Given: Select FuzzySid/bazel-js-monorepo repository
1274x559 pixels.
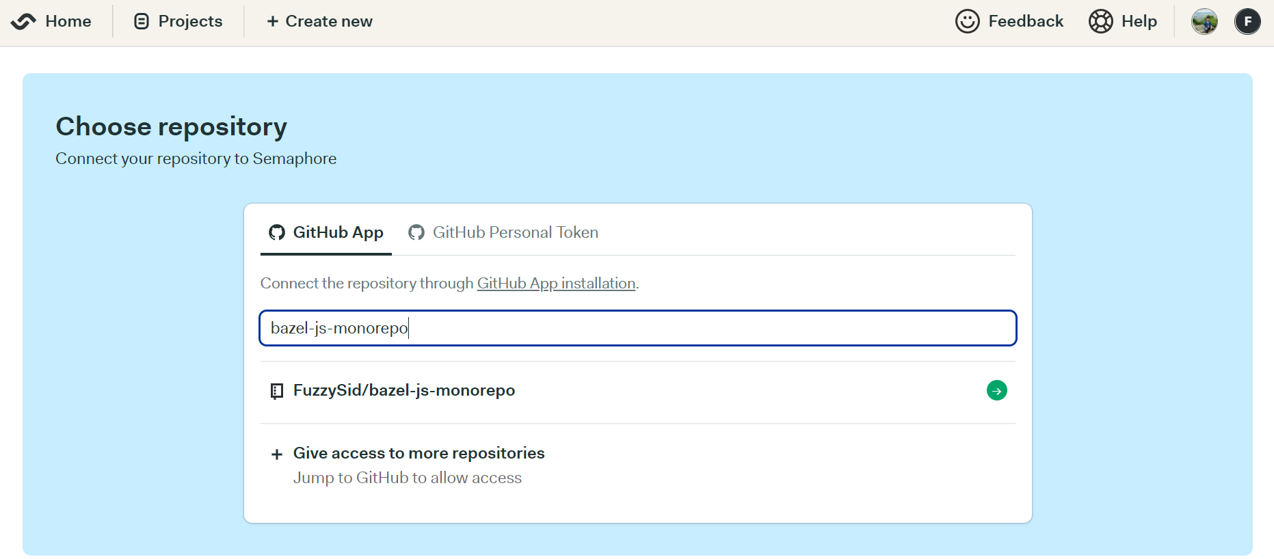Looking at the screenshot, I should tap(638, 390).
